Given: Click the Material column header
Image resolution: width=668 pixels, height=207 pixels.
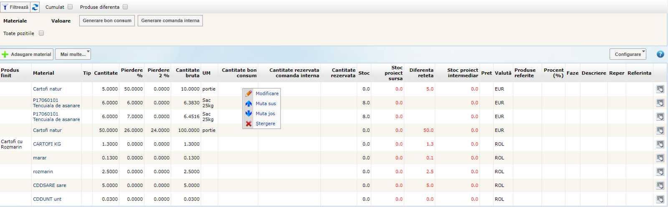Looking at the screenshot, I should pyautogui.click(x=43, y=73).
